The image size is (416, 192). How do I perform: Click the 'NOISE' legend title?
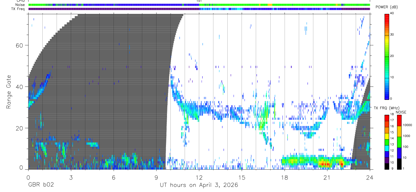coord(401,112)
